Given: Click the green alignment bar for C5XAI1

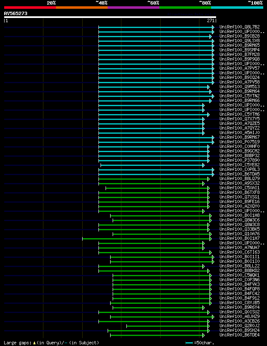Looking at the screenshot, I should pos(158,188).
